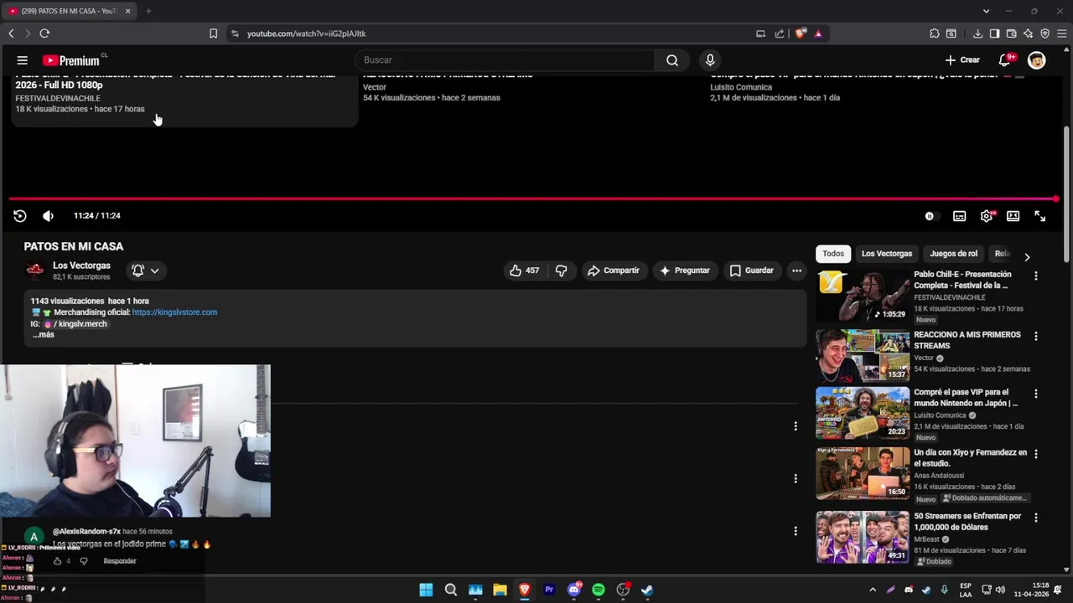Open the browser tab list dropdown arrow
This screenshot has width=1073, height=603.
(987, 11)
